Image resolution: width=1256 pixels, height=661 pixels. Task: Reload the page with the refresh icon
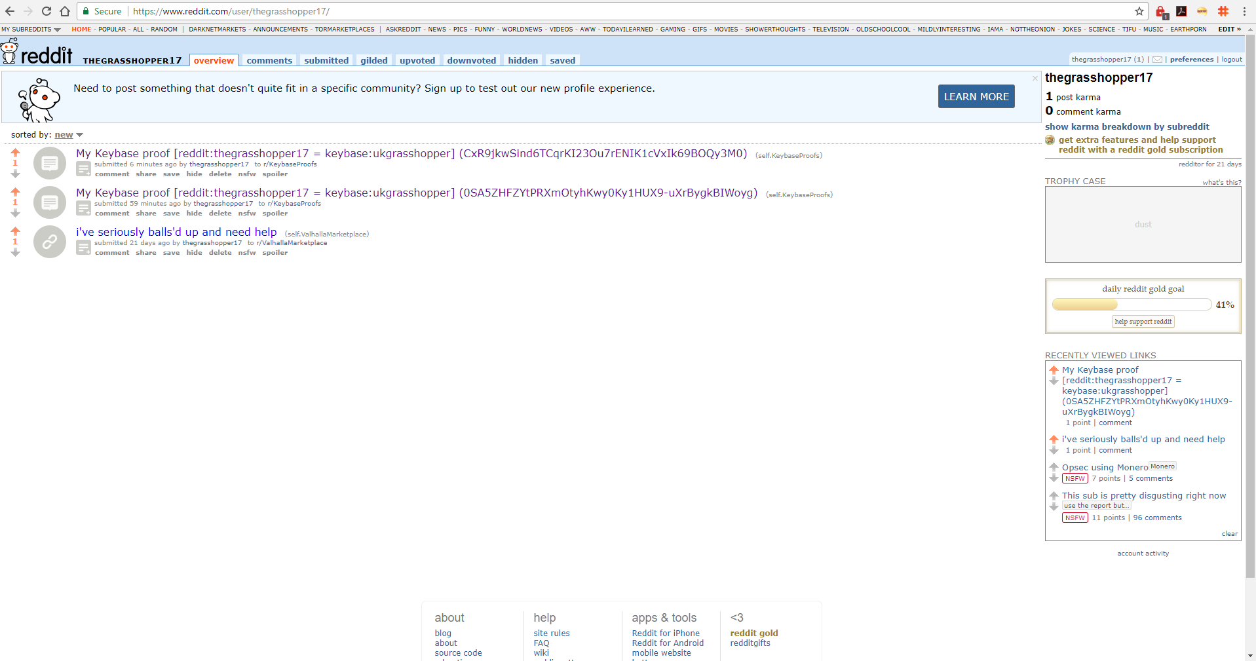tap(47, 11)
